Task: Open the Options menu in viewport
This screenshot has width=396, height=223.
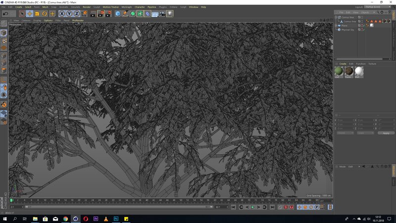Action: tap(48, 20)
